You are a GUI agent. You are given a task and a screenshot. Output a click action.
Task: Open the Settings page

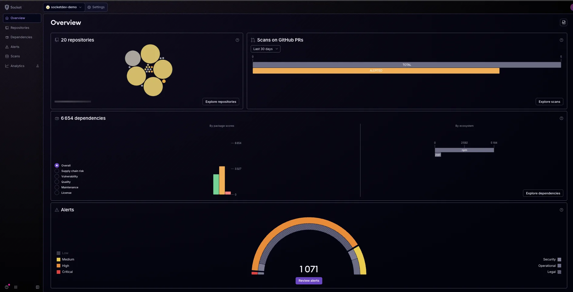click(96, 7)
